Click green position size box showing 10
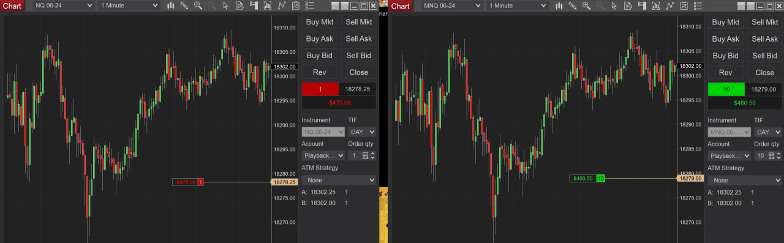Screen dimensions: 784x243 (726, 89)
